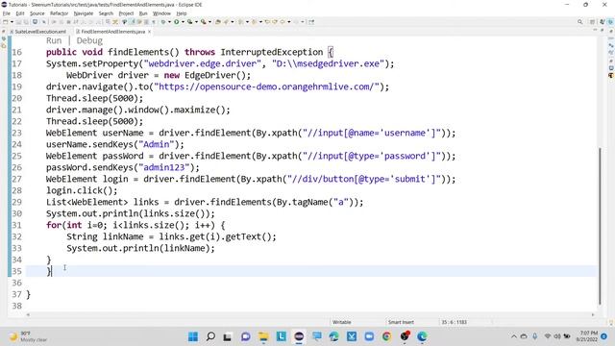Expand the New wizard dropdown arrow
The image size is (615, 346).
12,22
